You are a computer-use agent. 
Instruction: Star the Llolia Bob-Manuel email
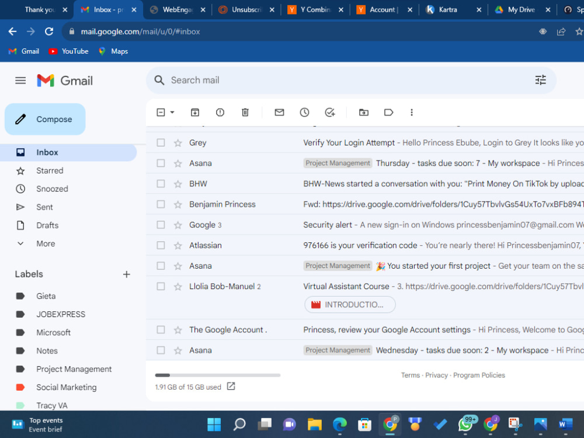pos(178,287)
